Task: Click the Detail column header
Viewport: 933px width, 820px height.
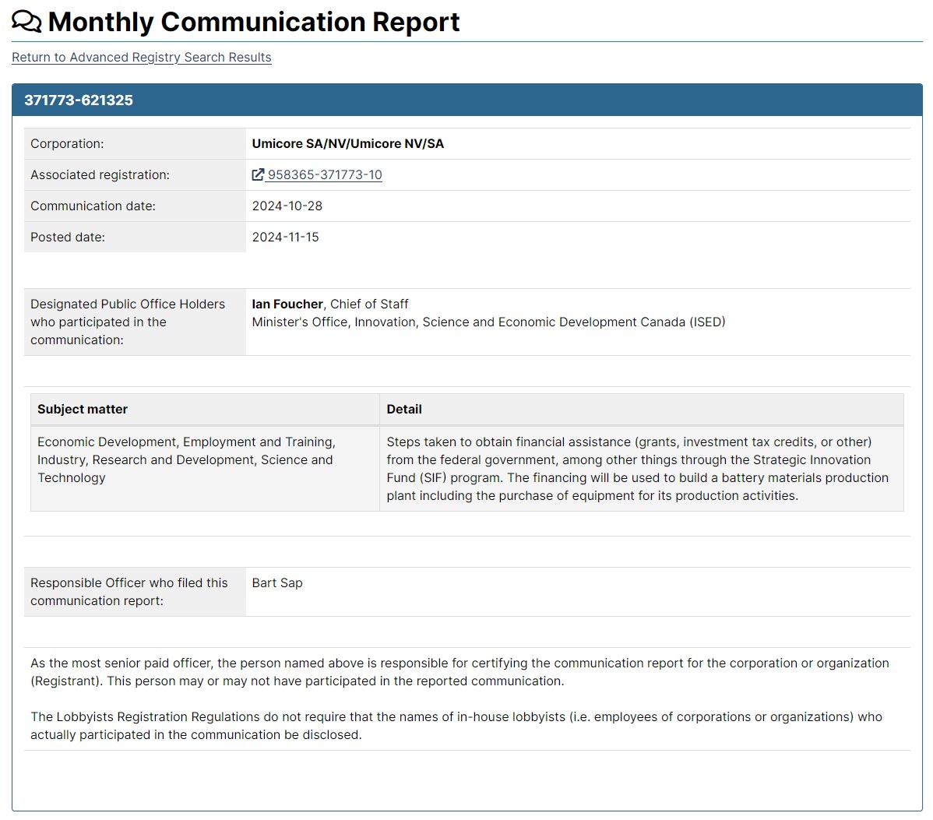Action: click(x=642, y=410)
